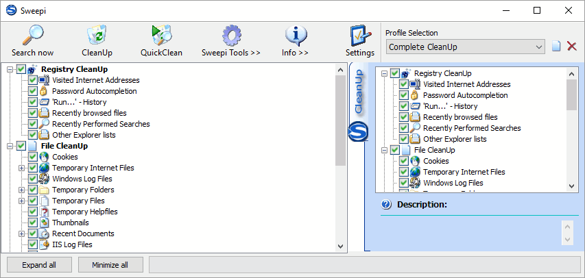Click the Description box down arrow
This screenshot has width=585, height=278.
click(x=567, y=239)
